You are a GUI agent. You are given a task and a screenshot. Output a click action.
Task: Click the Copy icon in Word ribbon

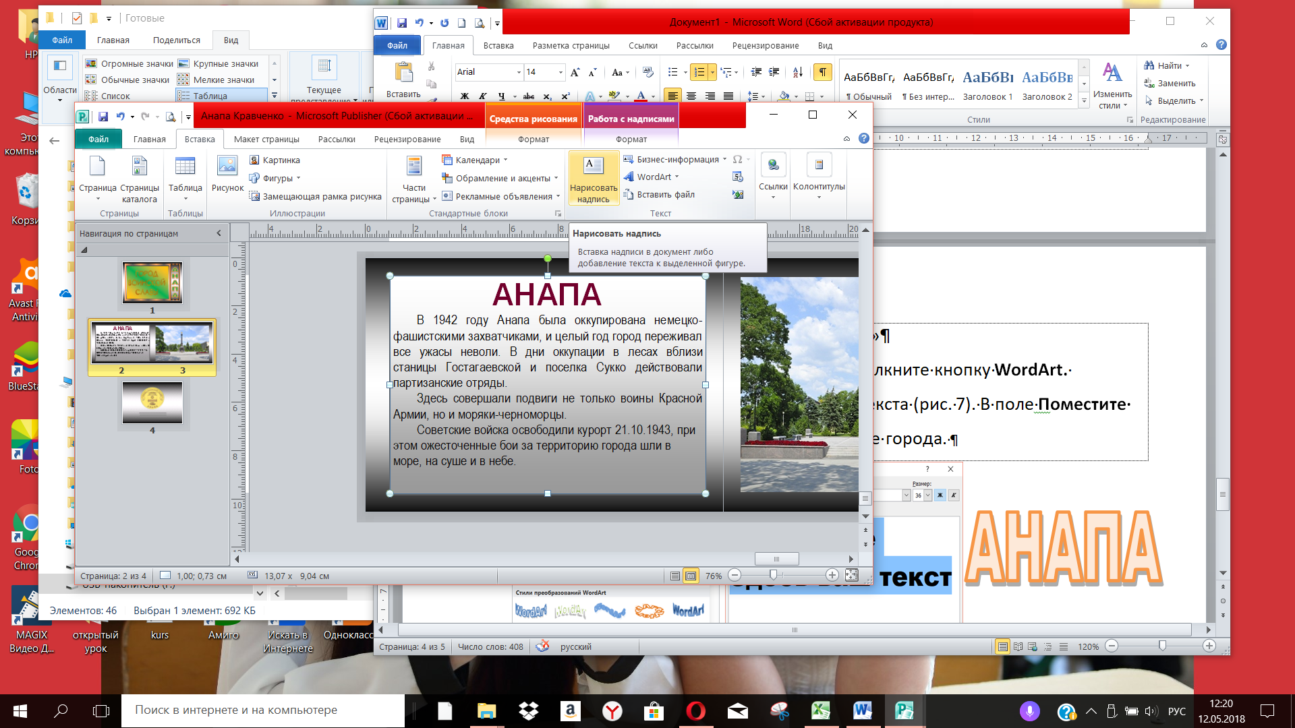coord(432,84)
